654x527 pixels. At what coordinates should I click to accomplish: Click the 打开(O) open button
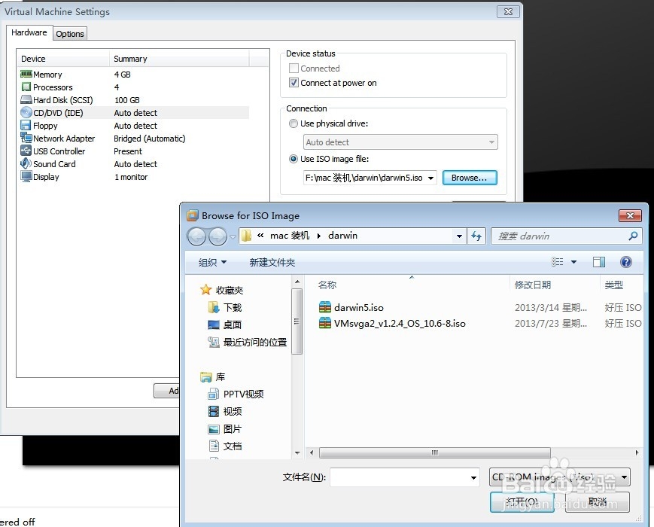tap(522, 501)
